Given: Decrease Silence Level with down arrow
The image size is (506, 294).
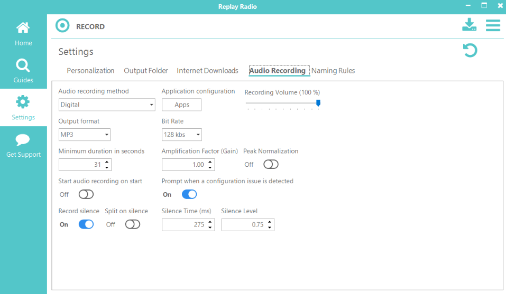Looking at the screenshot, I should tap(270, 227).
